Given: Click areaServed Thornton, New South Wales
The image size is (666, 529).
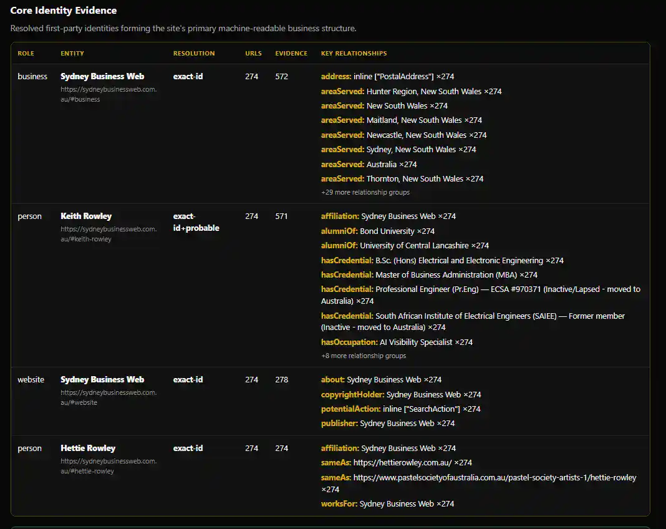Looking at the screenshot, I should click(x=402, y=179).
